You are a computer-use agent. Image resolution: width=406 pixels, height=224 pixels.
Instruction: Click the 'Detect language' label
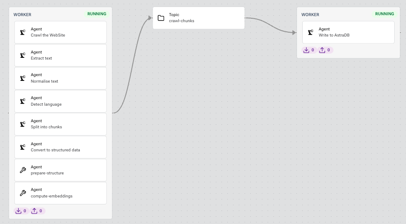(x=46, y=104)
